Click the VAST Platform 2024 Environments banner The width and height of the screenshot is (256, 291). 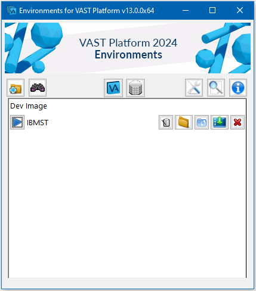[128, 48]
